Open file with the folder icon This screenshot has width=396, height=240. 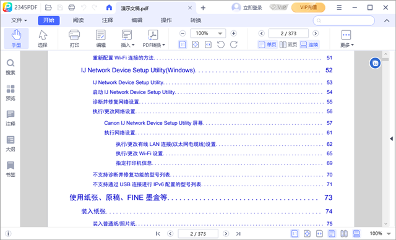pos(48,7)
